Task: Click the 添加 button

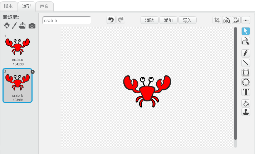Action: click(168, 20)
